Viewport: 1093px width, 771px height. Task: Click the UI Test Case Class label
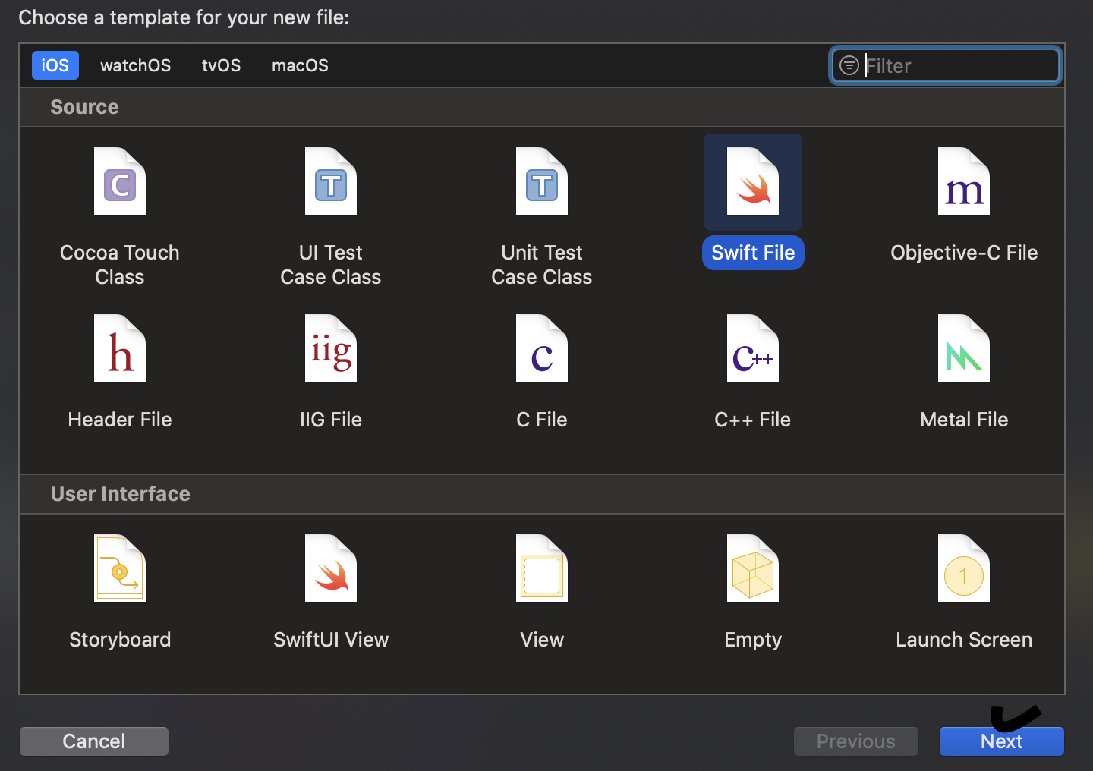pos(331,265)
